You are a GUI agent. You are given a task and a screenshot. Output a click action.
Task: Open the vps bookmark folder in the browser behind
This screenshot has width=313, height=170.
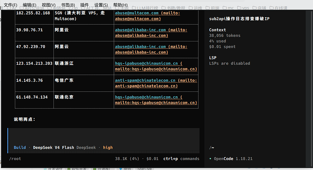pyautogui.click(x=243, y=8)
